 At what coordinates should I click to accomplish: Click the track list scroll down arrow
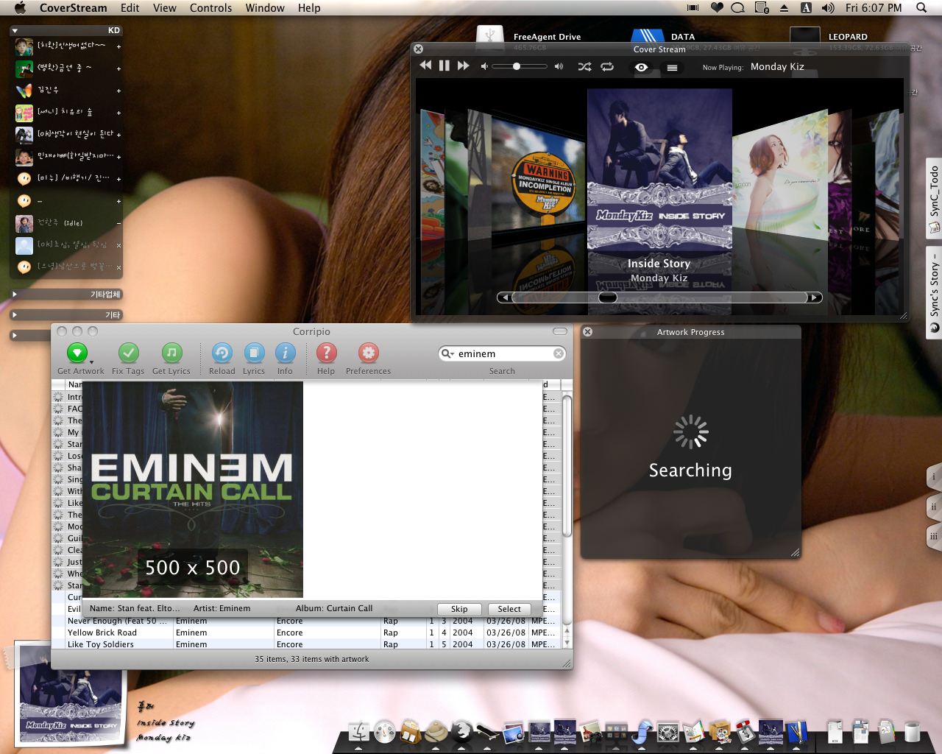(x=567, y=643)
